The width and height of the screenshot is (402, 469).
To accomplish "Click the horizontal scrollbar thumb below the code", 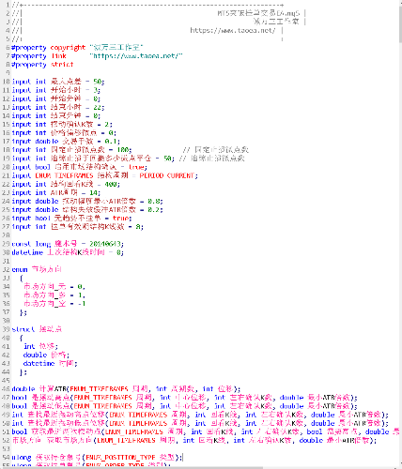I will pyautogui.click(x=131, y=468).
